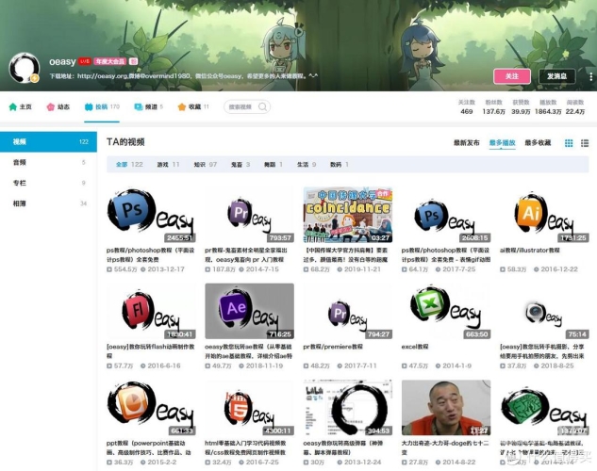Click the 发消息 message button
597x471 pixels.
(x=556, y=76)
